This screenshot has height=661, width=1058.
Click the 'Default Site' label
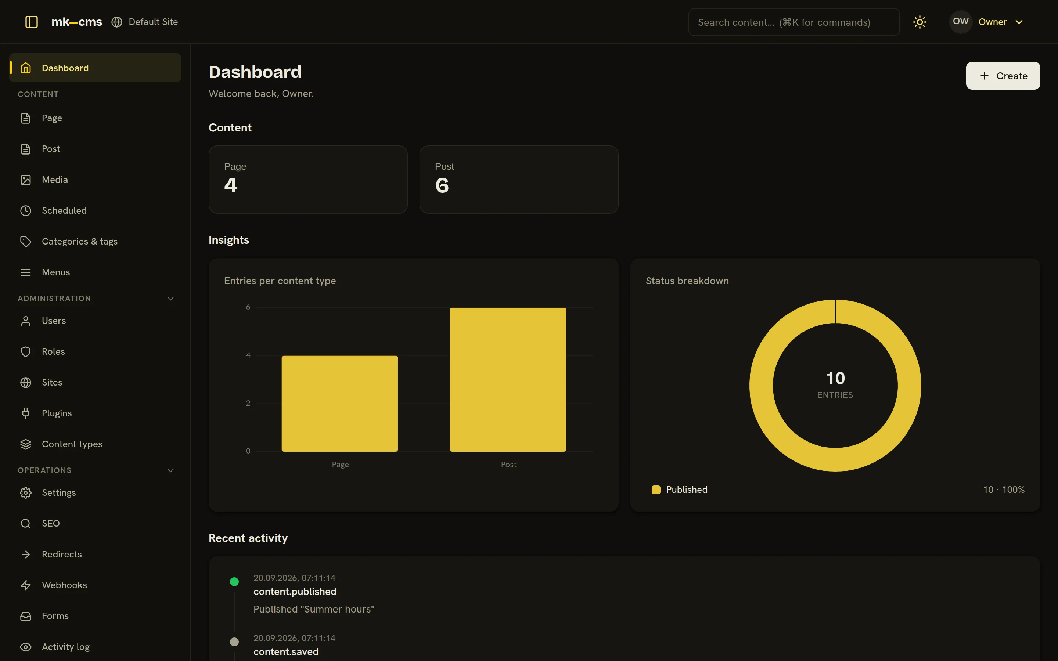[x=153, y=22]
